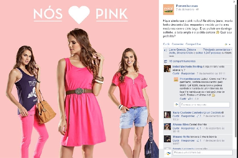Click the Pernambucanas page profile logo
238x158 pixels.
point(169,10)
